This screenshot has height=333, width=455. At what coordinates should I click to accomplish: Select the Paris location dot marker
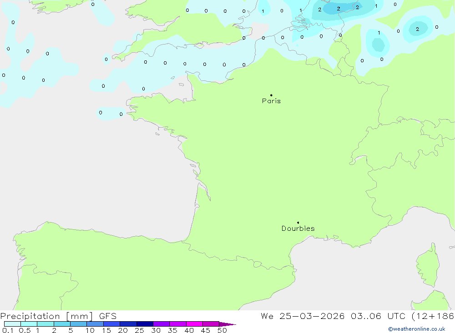coord(271,95)
